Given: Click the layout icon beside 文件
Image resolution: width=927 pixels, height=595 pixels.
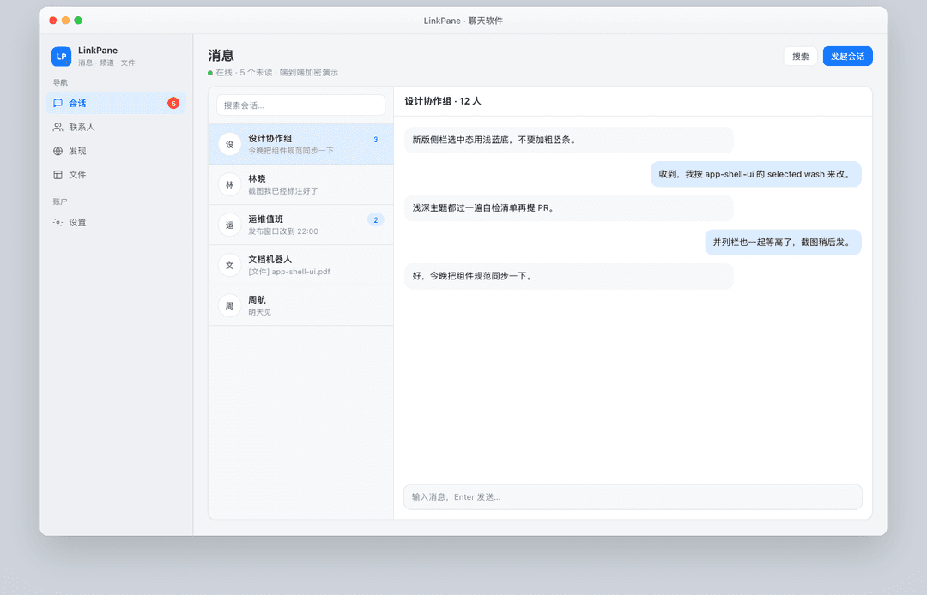Looking at the screenshot, I should [x=58, y=175].
